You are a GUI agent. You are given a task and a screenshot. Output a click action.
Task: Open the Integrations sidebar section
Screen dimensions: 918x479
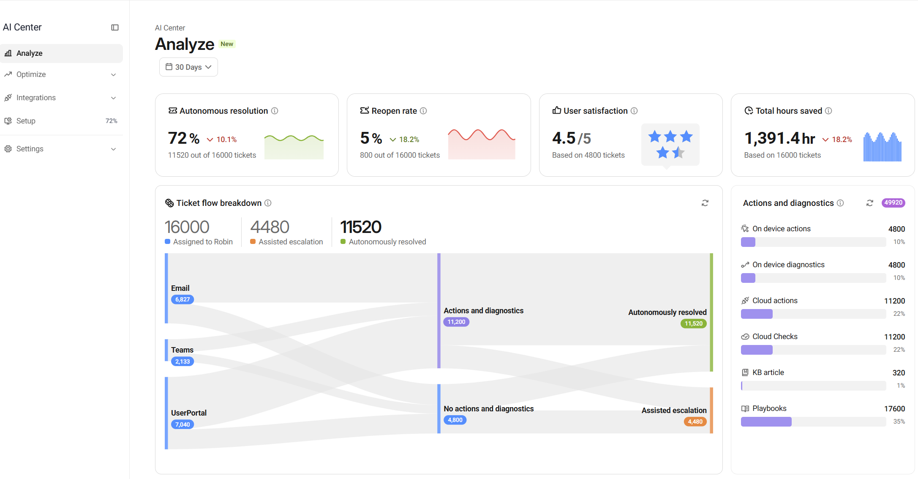(x=61, y=98)
